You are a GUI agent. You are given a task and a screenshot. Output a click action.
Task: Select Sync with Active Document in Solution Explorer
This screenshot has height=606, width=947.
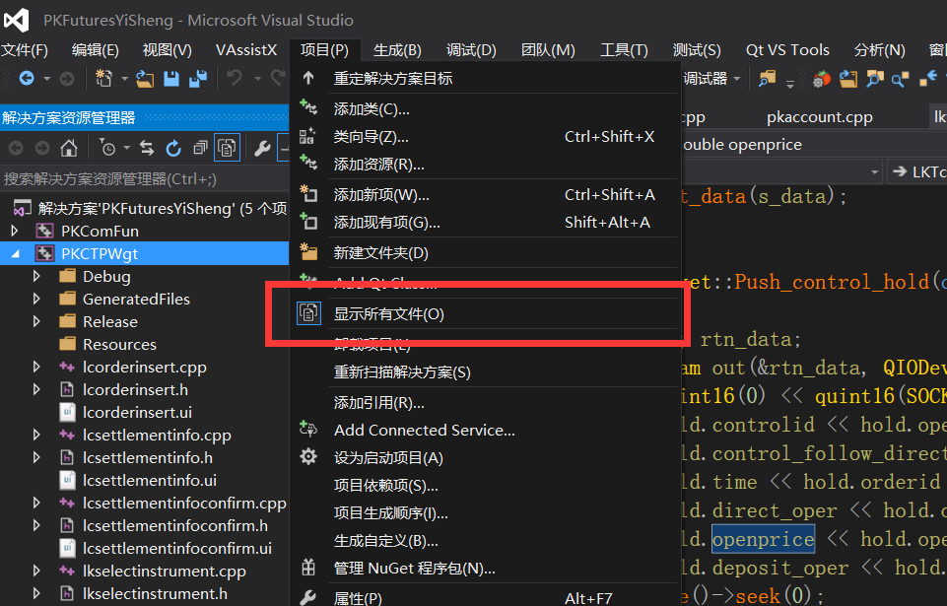(147, 148)
